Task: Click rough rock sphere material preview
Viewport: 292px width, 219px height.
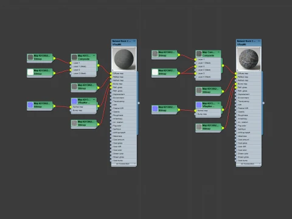Action: (x=249, y=59)
